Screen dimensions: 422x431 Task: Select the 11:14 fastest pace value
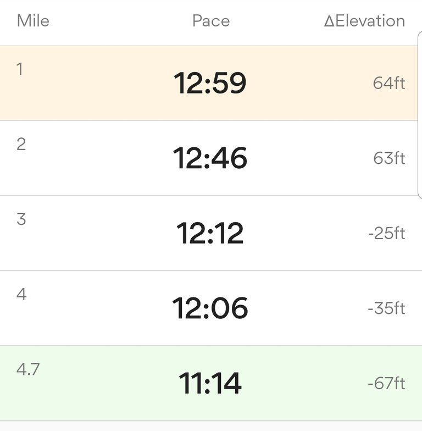210,383
